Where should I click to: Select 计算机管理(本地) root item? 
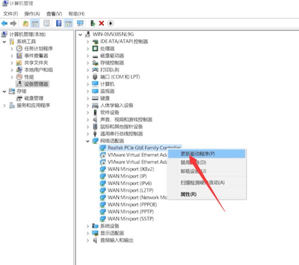click(27, 34)
